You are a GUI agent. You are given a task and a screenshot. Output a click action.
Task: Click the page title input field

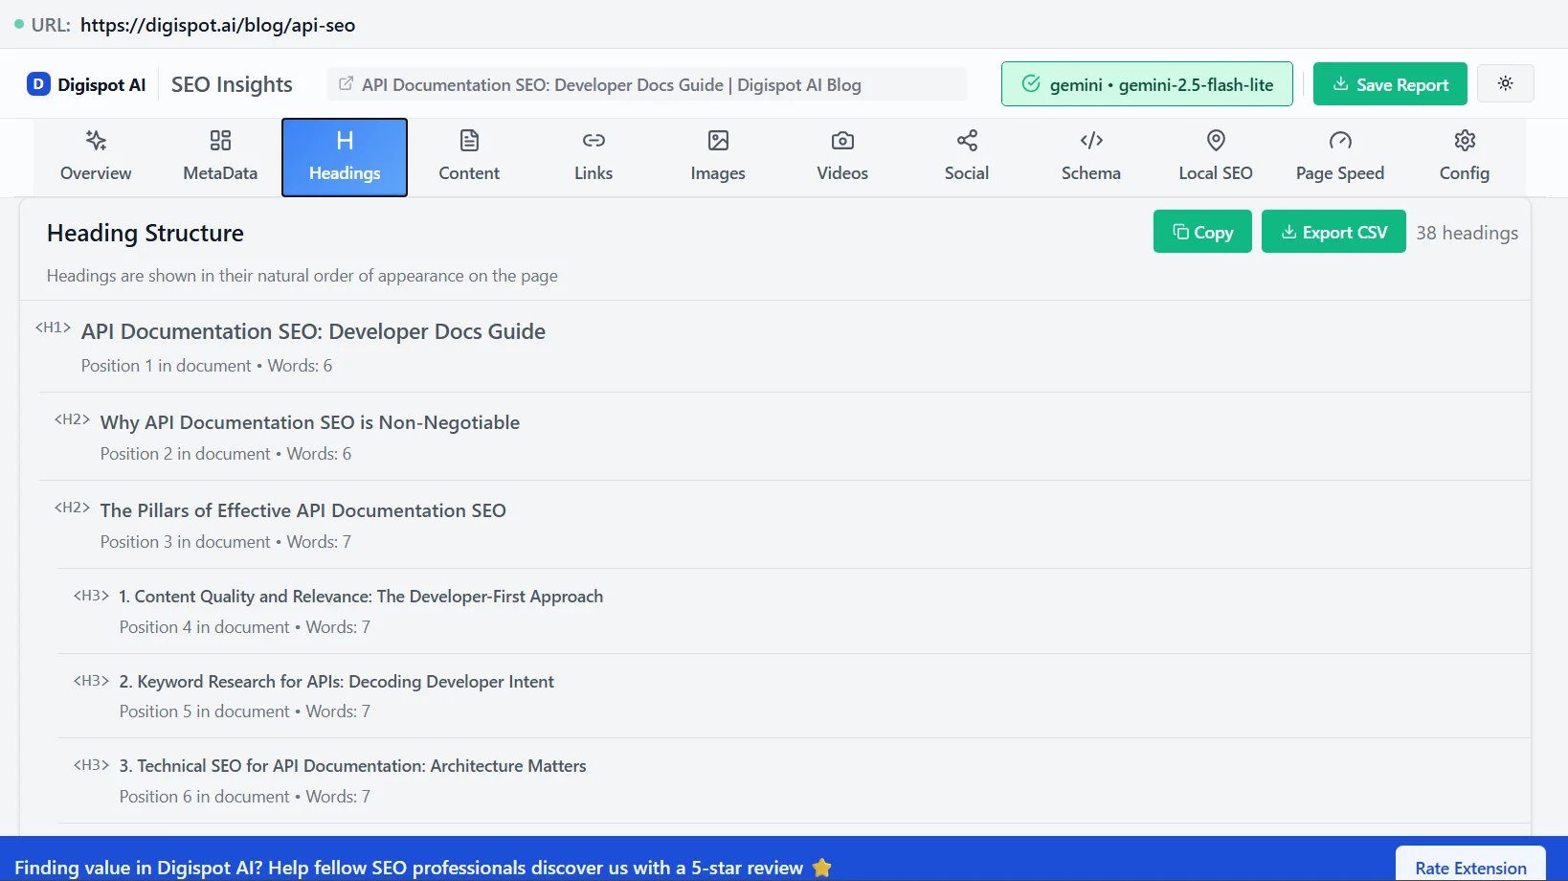click(x=647, y=83)
